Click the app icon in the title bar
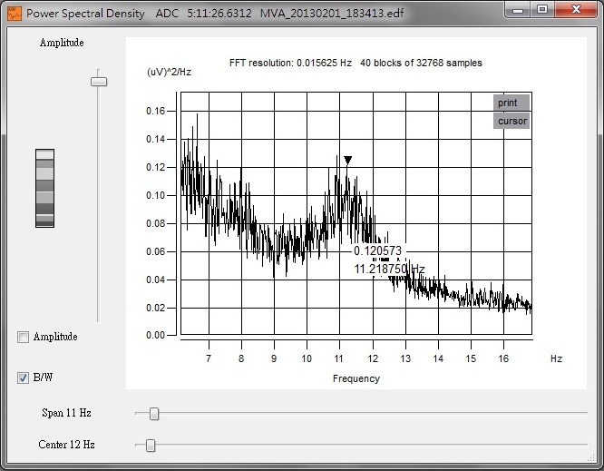This screenshot has width=604, height=471. pyautogui.click(x=15, y=13)
